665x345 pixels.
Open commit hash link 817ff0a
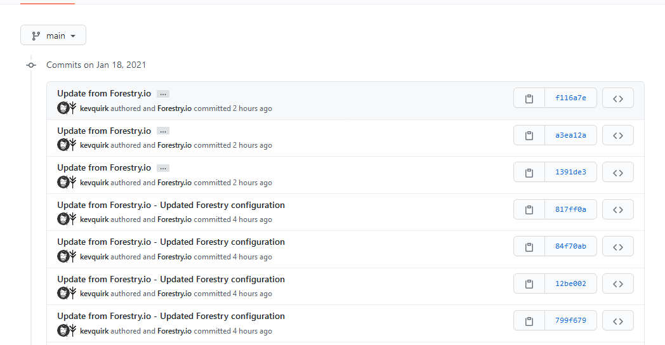coord(570,209)
